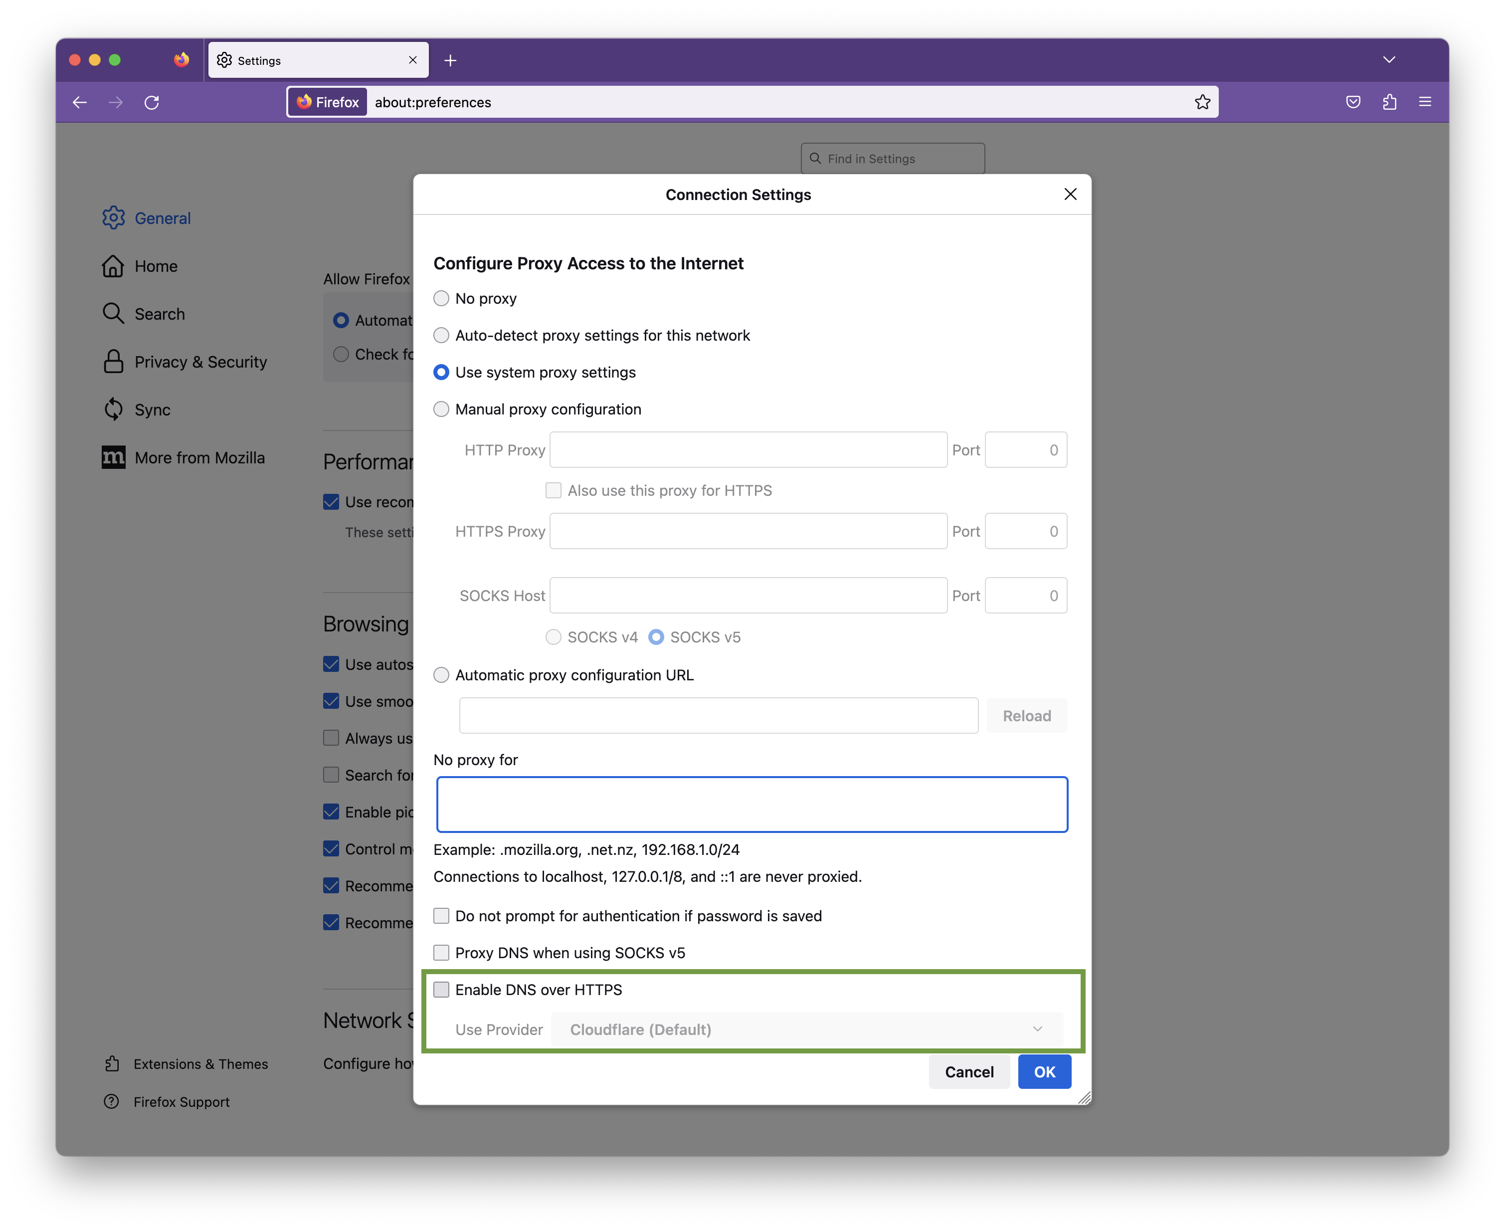This screenshot has width=1505, height=1230.
Task: Bookmark this page with the star icon
Action: 1202,102
